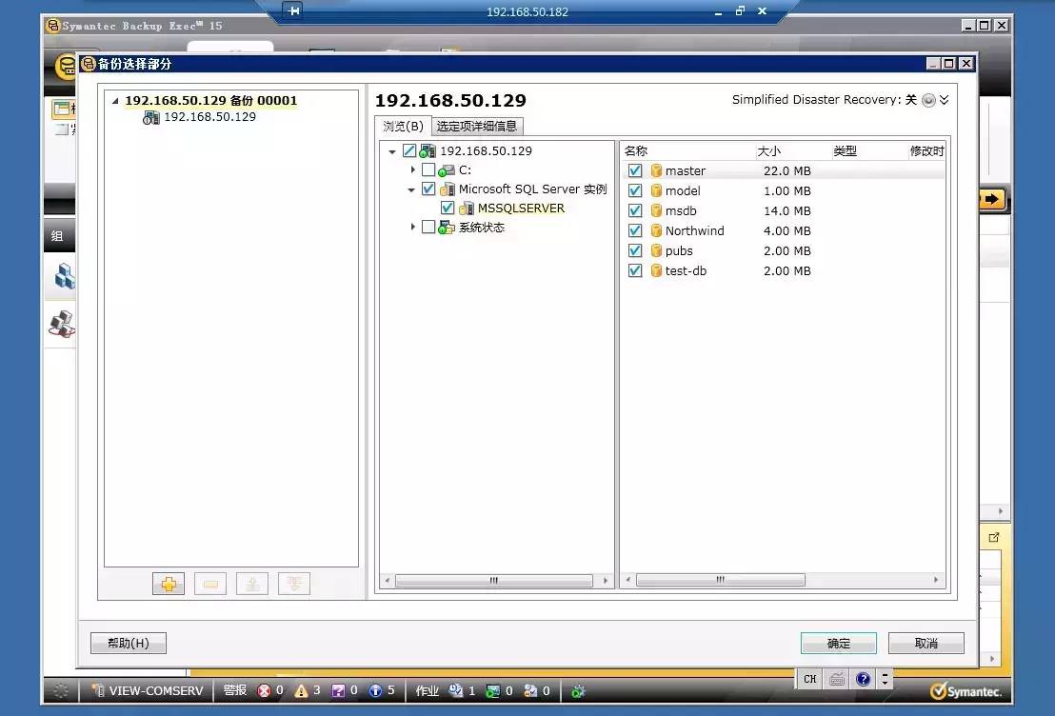The height and width of the screenshot is (716, 1055).
Task: Click VIEW-COMSERV in the status bar
Action: (x=156, y=690)
